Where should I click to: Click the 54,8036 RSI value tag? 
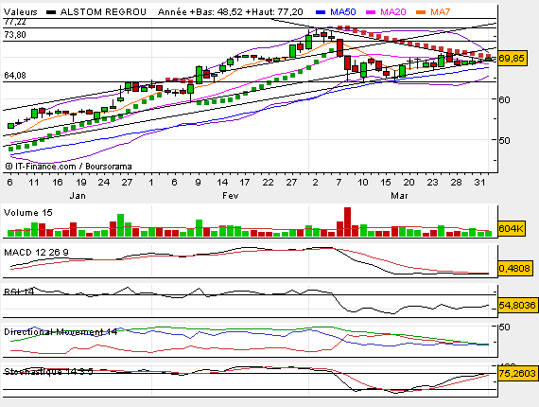click(517, 305)
